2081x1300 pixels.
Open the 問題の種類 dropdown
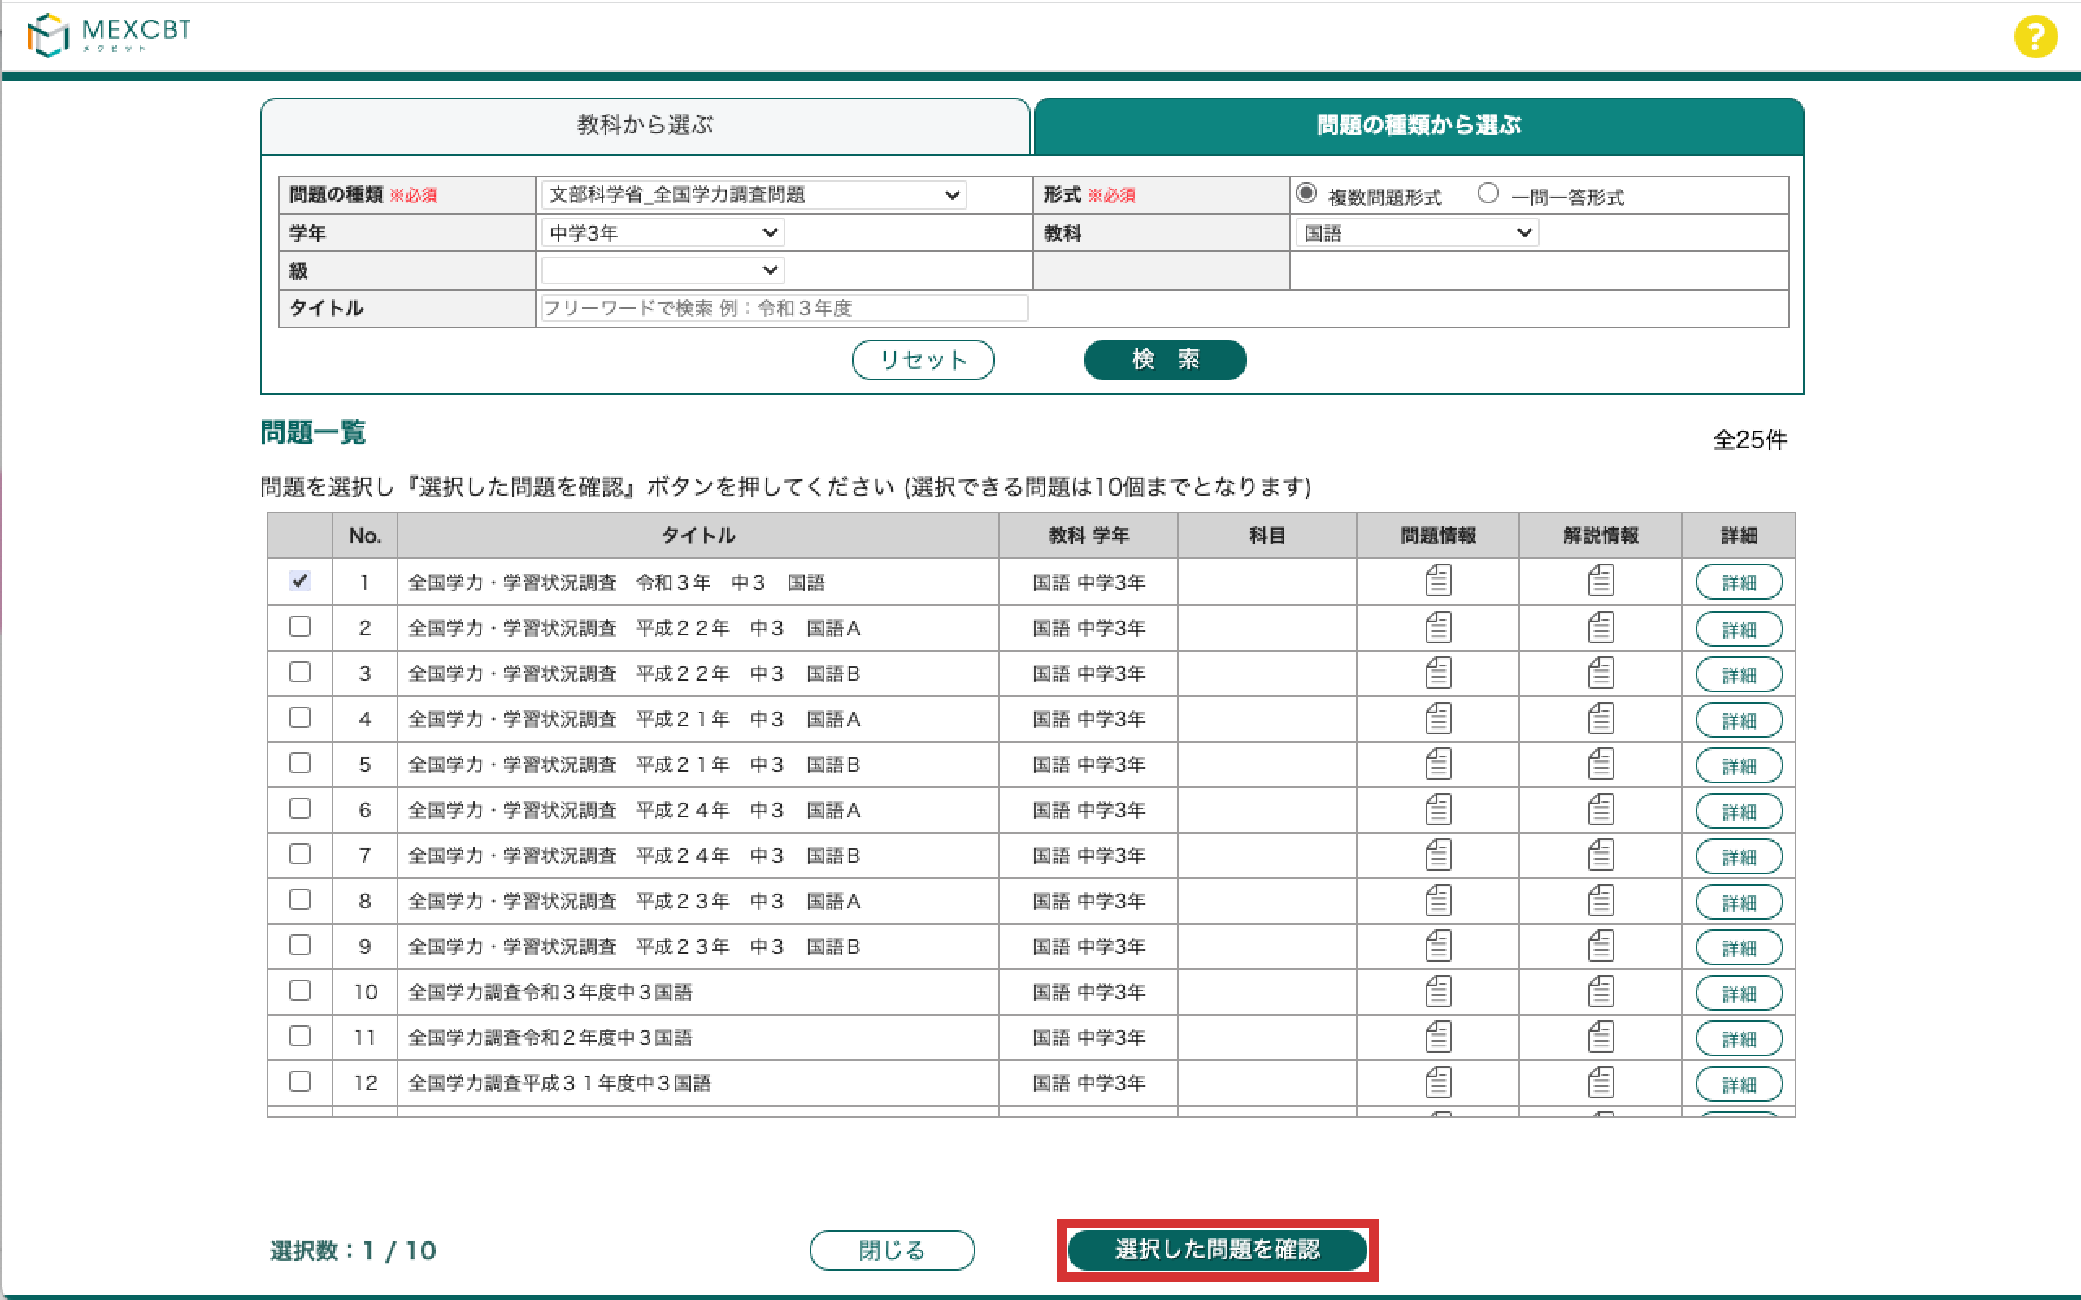tap(754, 195)
